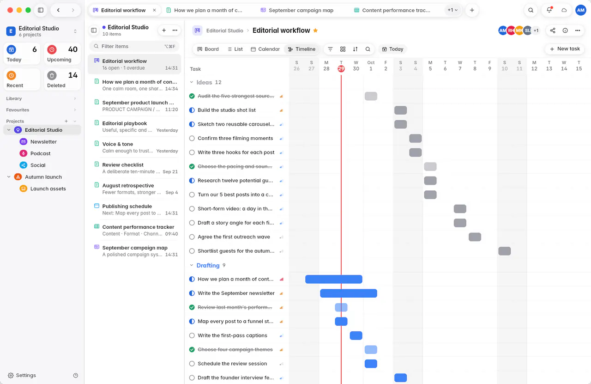The height and width of the screenshot is (384, 591).
Task: Add item with plus in Editorial Studio list
Action: click(x=163, y=30)
